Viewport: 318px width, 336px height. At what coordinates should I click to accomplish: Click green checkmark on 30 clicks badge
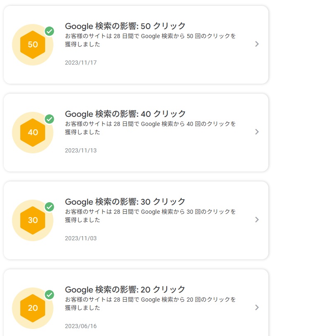pos(49,207)
